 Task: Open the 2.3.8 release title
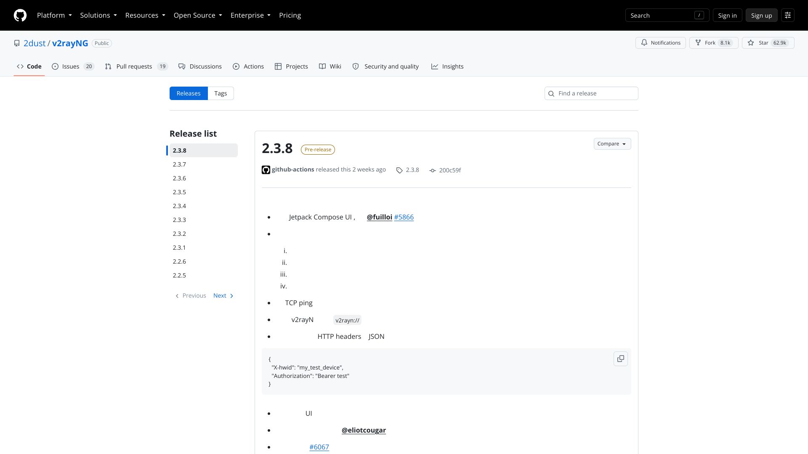click(277, 148)
